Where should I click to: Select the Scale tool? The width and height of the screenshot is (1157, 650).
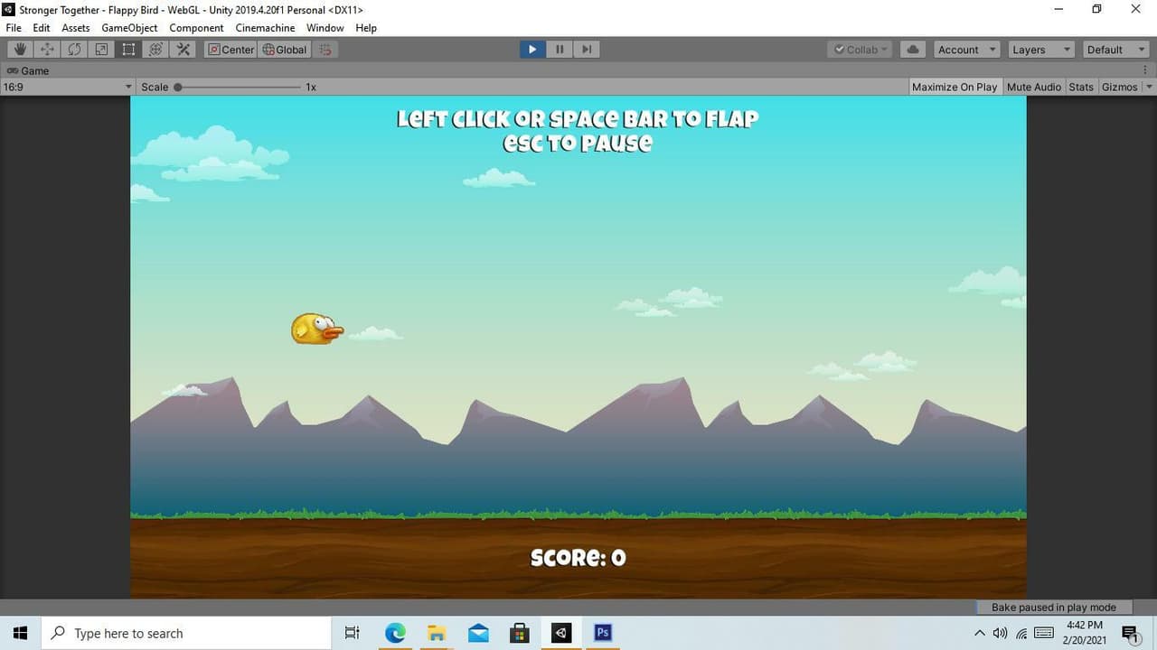pyautogui.click(x=101, y=50)
